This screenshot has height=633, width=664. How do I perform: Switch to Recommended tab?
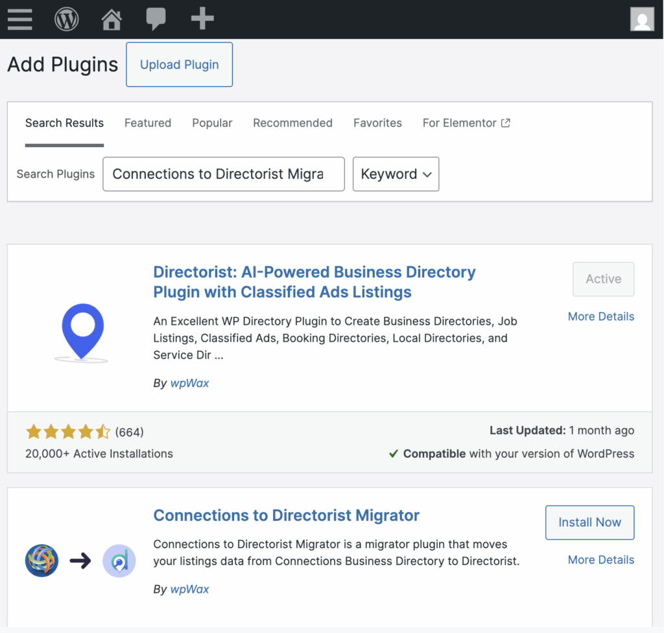292,123
